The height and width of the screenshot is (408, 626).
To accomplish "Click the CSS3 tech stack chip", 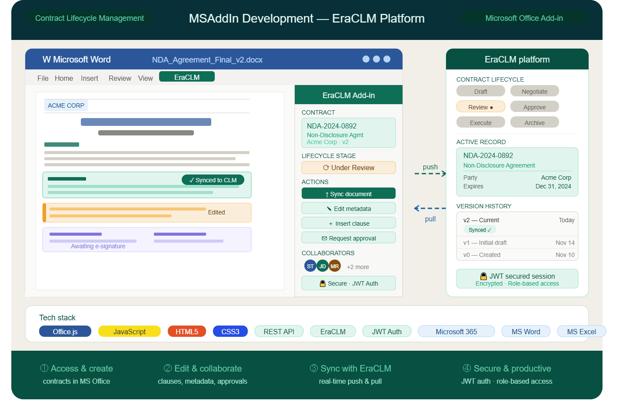I will [230, 332].
